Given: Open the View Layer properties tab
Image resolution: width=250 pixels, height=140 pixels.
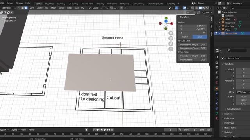Looking at the screenshot, I should tap(217, 73).
